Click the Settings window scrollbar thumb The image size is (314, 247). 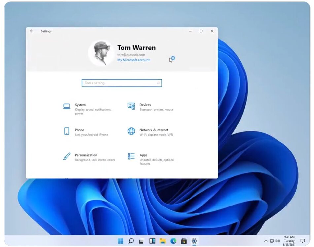217,77
